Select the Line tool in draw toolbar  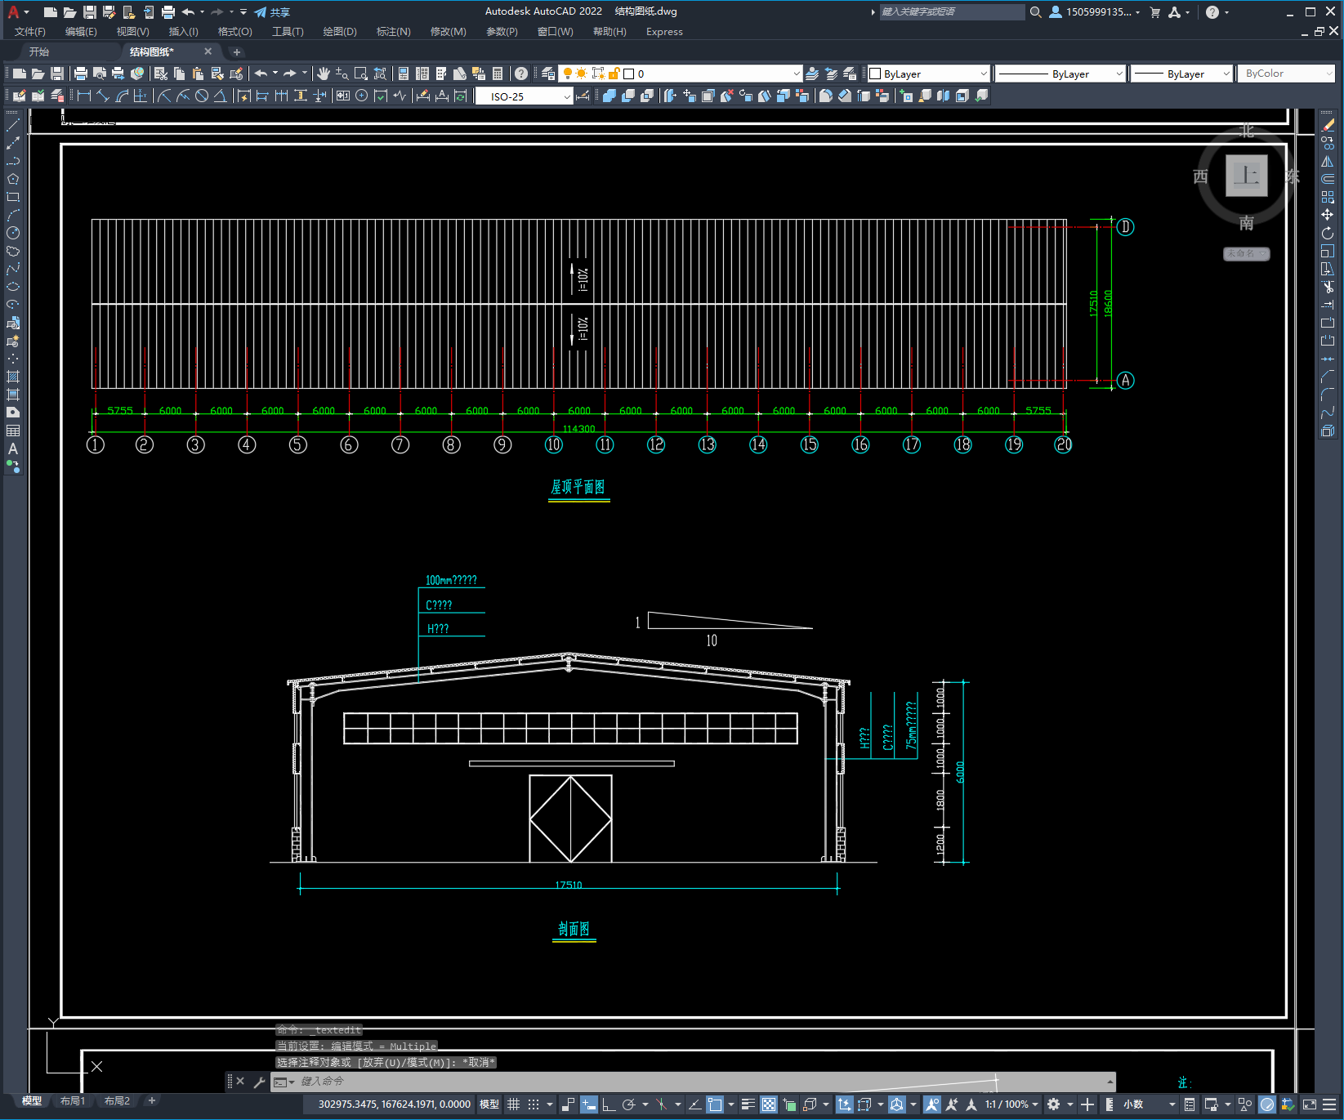click(x=13, y=125)
